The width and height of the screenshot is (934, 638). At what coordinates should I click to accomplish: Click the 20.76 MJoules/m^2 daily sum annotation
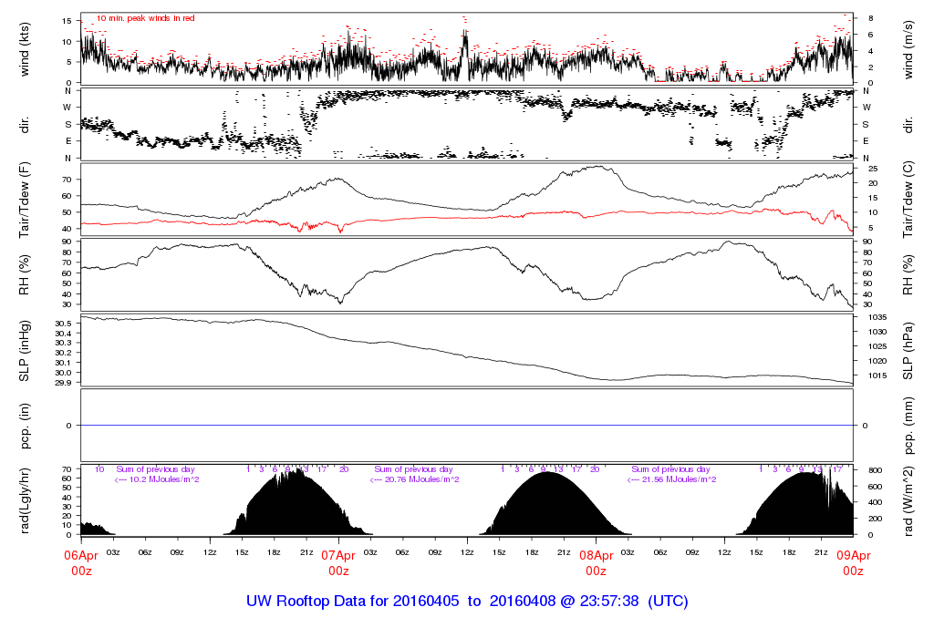415,479
